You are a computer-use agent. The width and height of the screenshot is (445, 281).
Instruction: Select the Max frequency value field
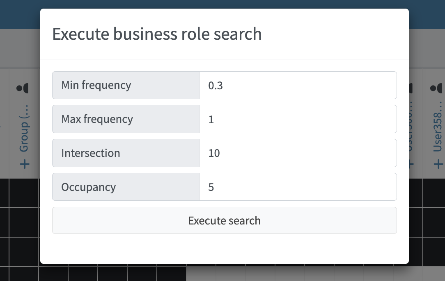(x=298, y=119)
